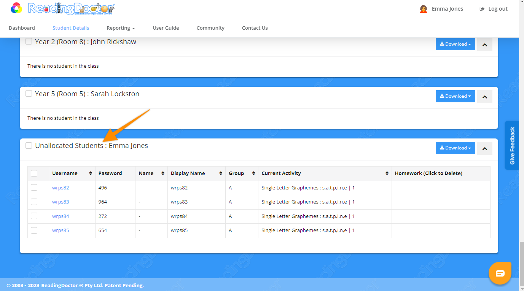Tick the select-all checkbox in table header
The width and height of the screenshot is (524, 291).
click(34, 173)
